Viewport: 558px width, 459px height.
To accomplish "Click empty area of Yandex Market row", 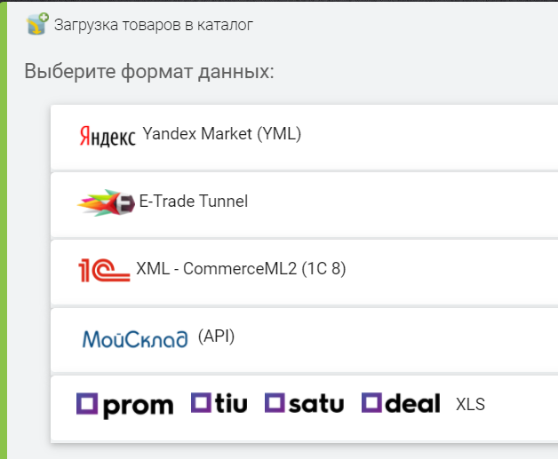I will pyautogui.click(x=426, y=136).
